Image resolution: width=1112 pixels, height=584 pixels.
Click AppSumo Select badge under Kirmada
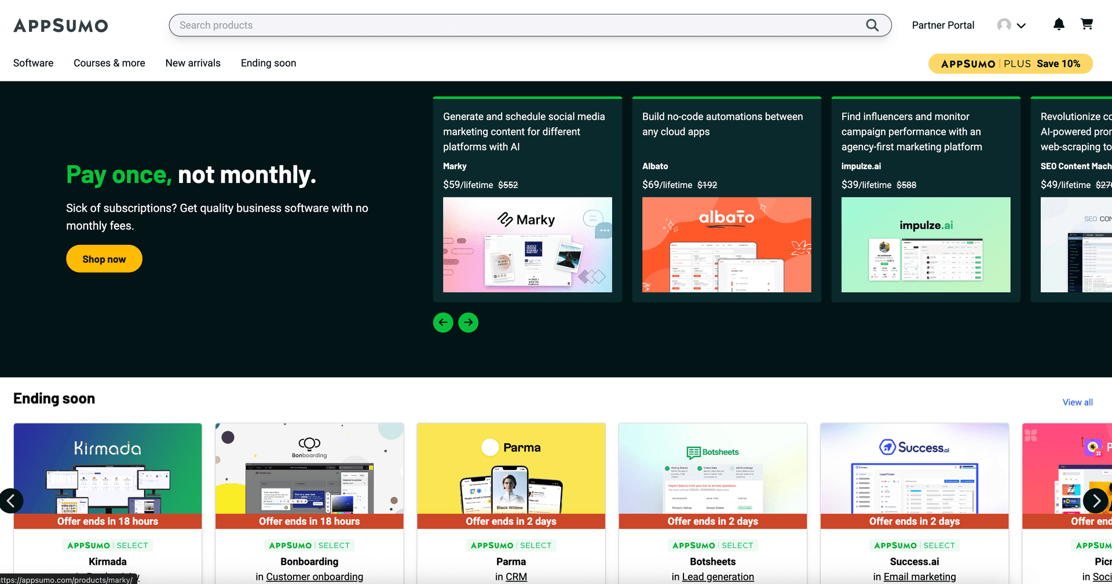pyautogui.click(x=108, y=545)
